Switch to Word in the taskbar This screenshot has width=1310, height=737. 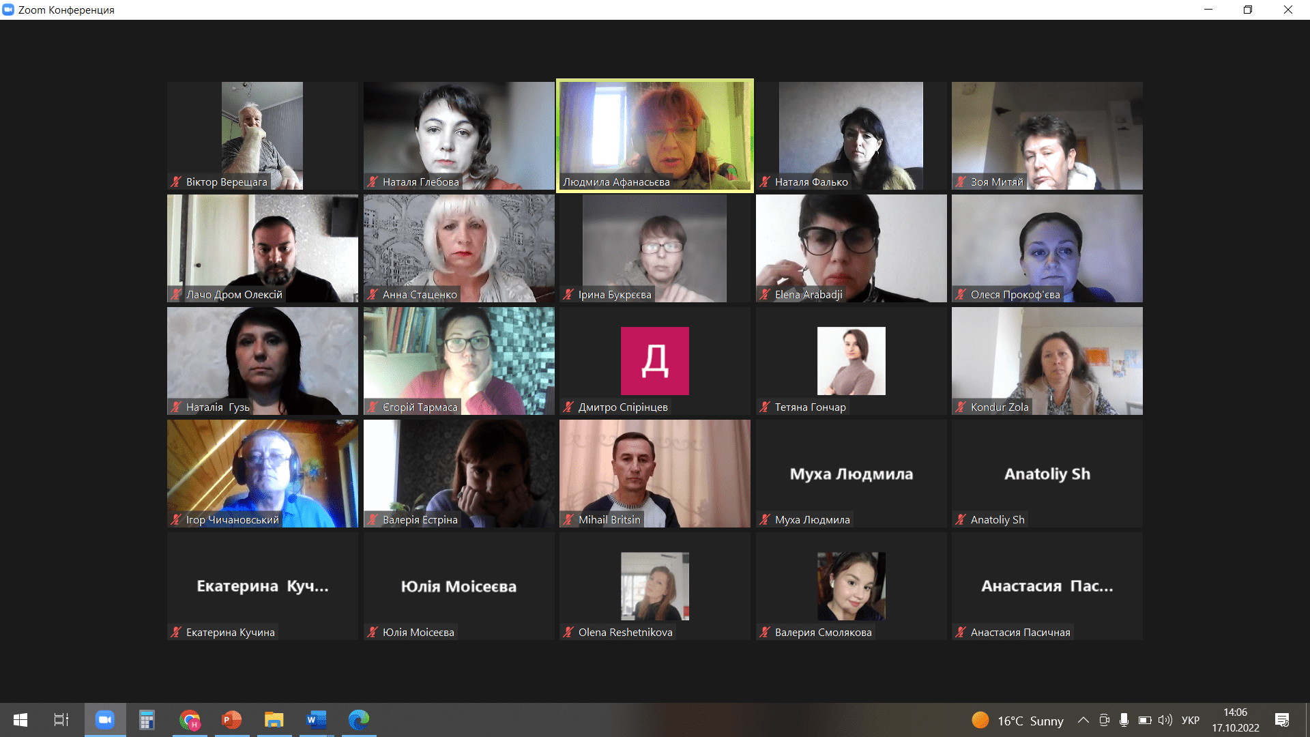click(316, 720)
